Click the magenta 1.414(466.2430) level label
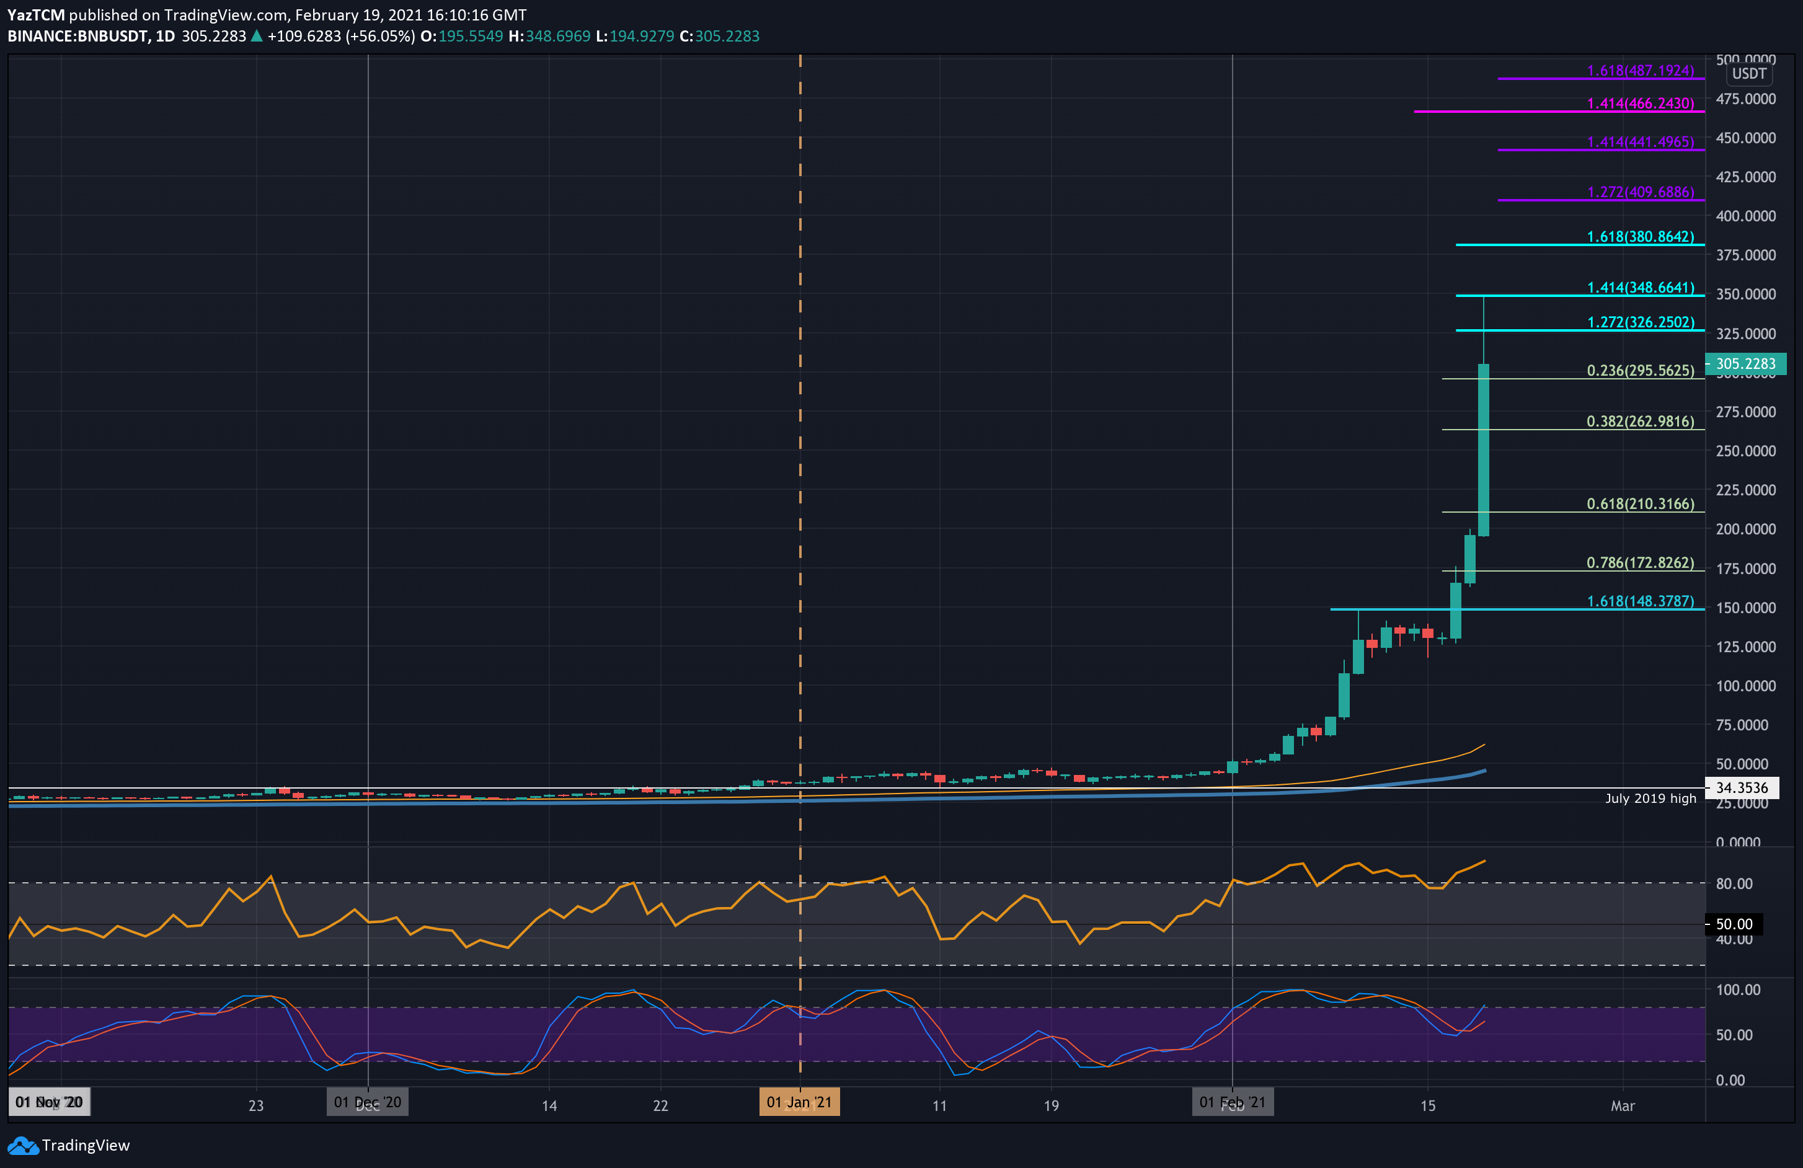This screenshot has width=1803, height=1168. 1640,103
